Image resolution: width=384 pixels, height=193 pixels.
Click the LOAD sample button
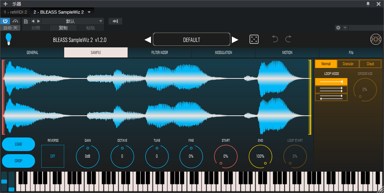click(18, 144)
